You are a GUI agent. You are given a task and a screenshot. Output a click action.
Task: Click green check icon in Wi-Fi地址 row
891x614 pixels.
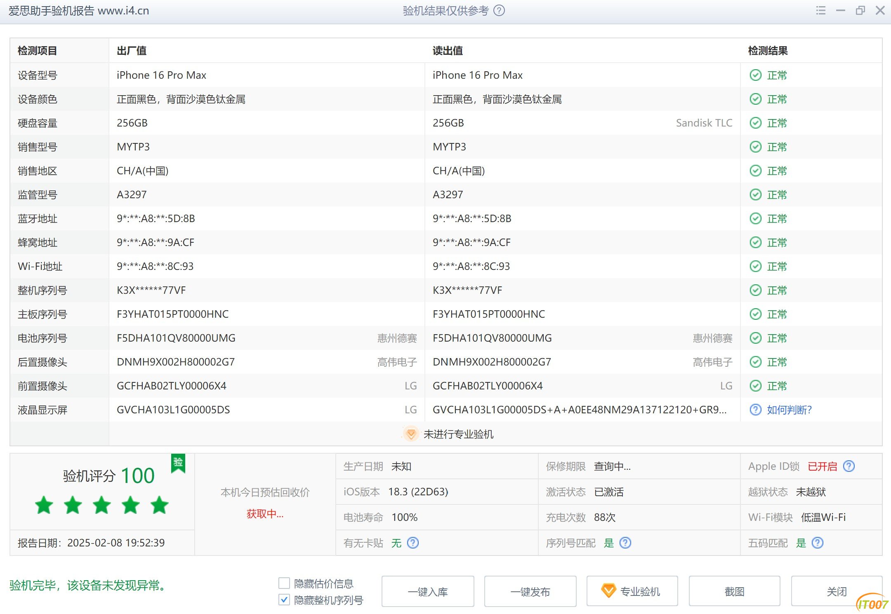(755, 266)
